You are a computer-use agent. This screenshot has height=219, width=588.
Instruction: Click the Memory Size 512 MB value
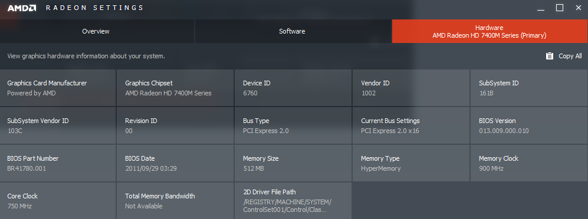pos(254,168)
